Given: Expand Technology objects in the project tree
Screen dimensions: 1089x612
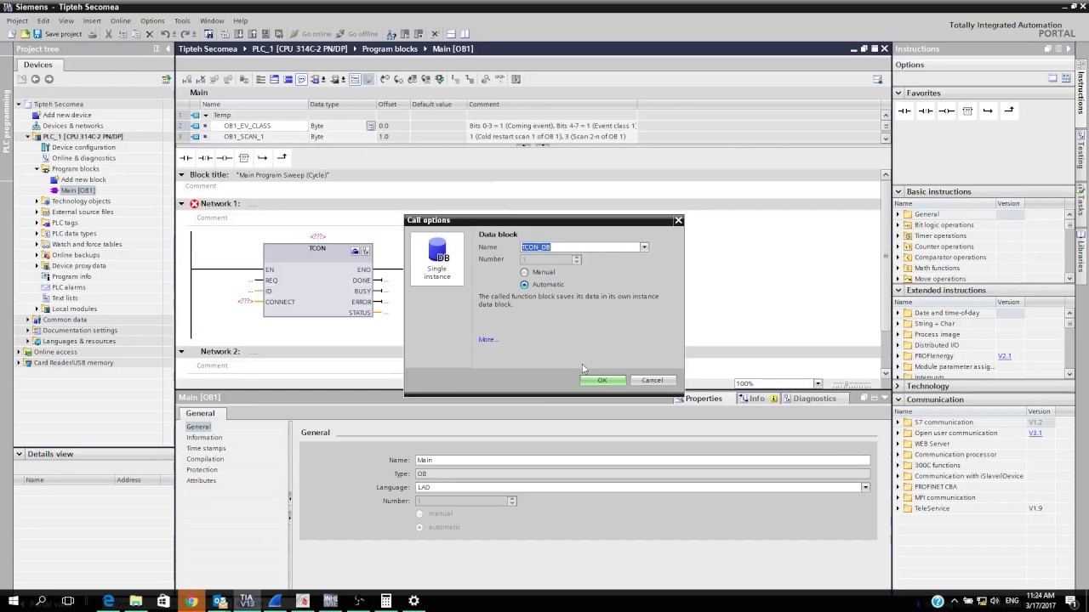Looking at the screenshot, I should point(37,201).
